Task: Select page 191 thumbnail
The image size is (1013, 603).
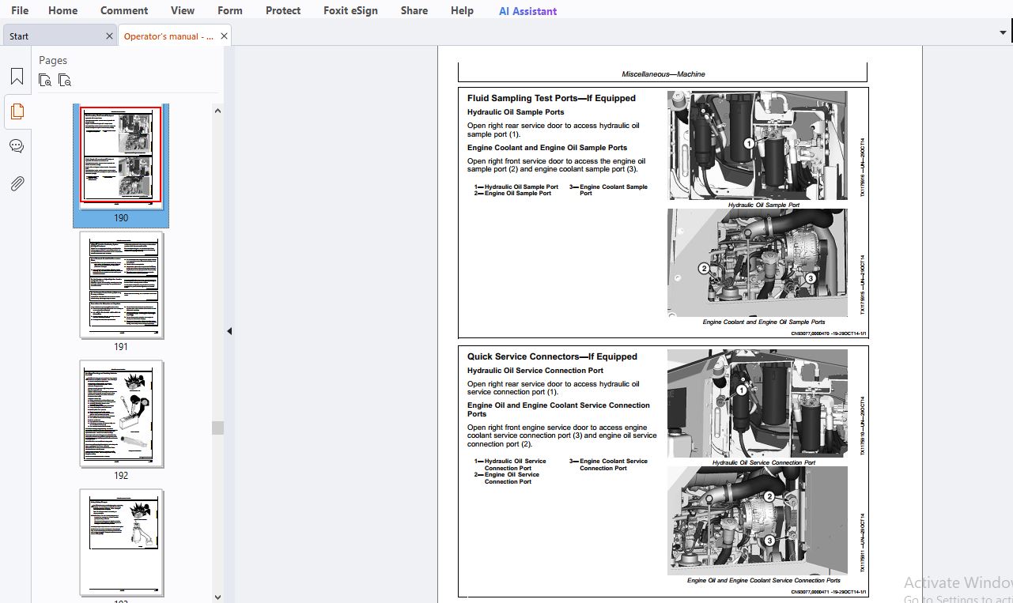Action: tap(121, 285)
